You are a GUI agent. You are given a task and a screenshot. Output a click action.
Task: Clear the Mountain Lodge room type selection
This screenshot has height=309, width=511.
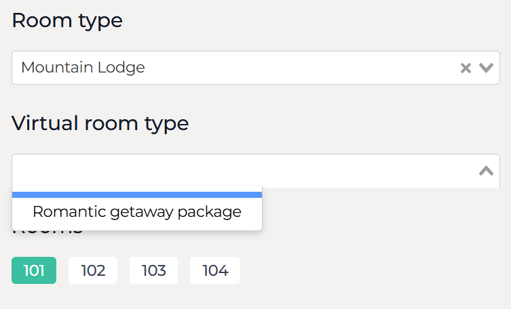[466, 68]
